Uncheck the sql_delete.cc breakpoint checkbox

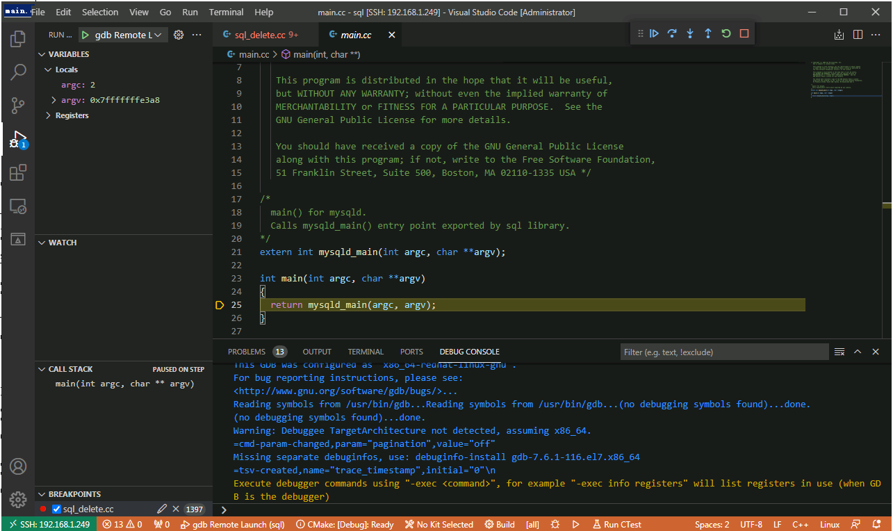pyautogui.click(x=57, y=509)
